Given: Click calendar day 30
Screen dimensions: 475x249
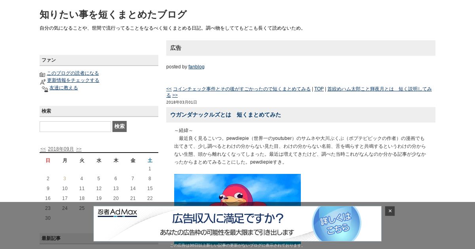Looking at the screenshot, I should 48,218.
